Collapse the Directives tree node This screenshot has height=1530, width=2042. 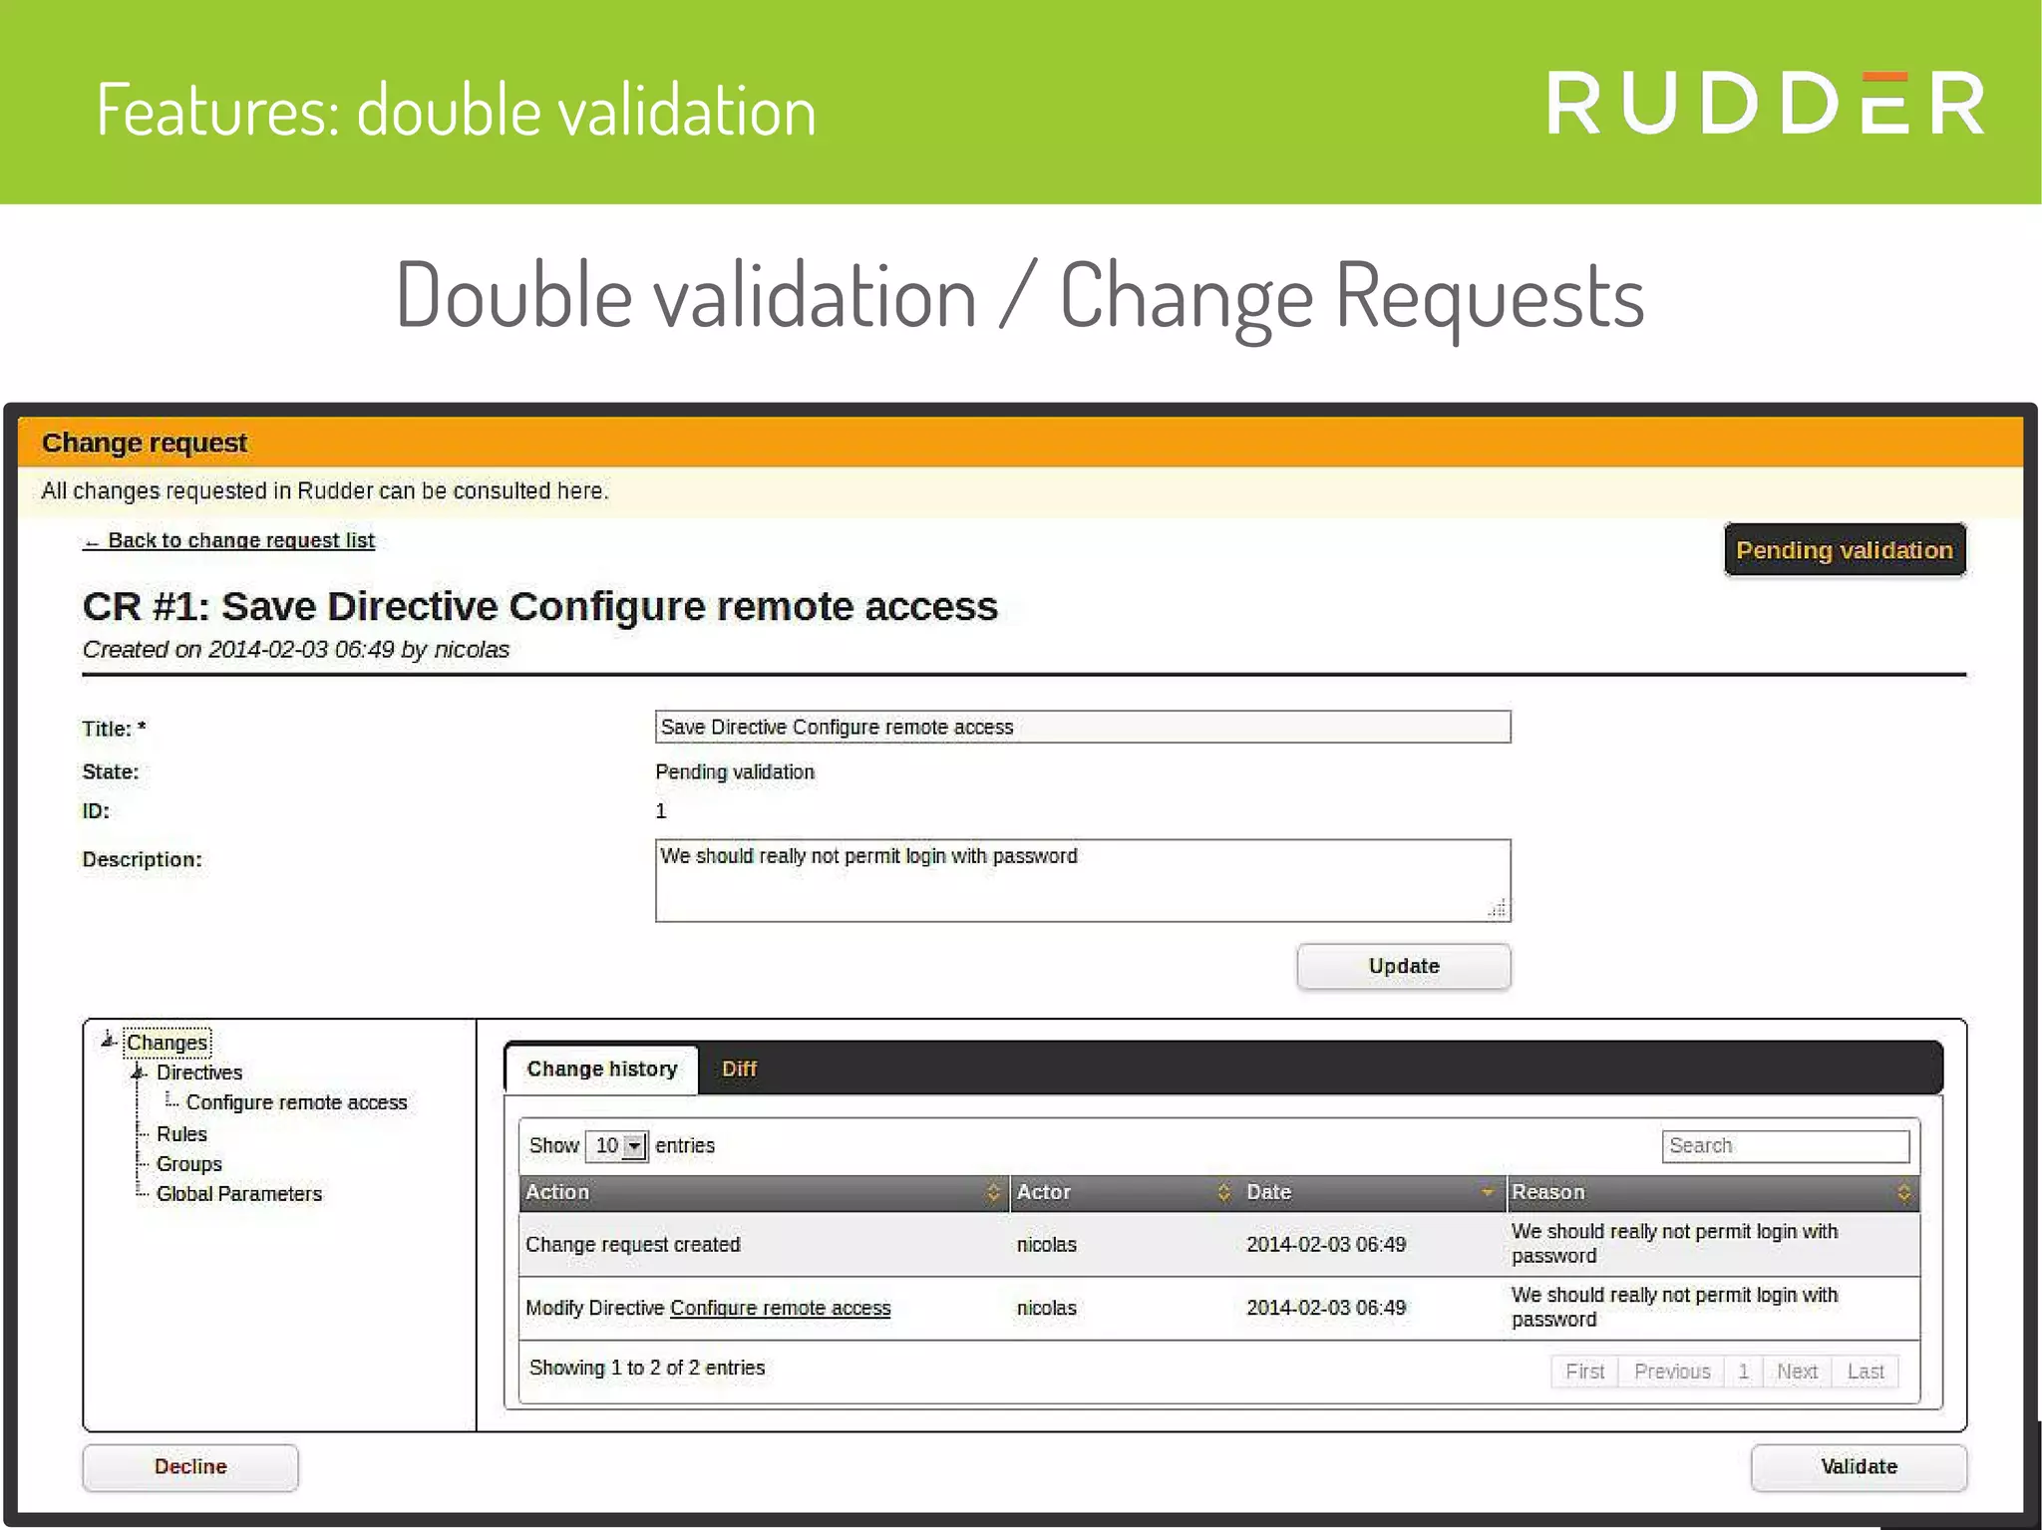(139, 1072)
